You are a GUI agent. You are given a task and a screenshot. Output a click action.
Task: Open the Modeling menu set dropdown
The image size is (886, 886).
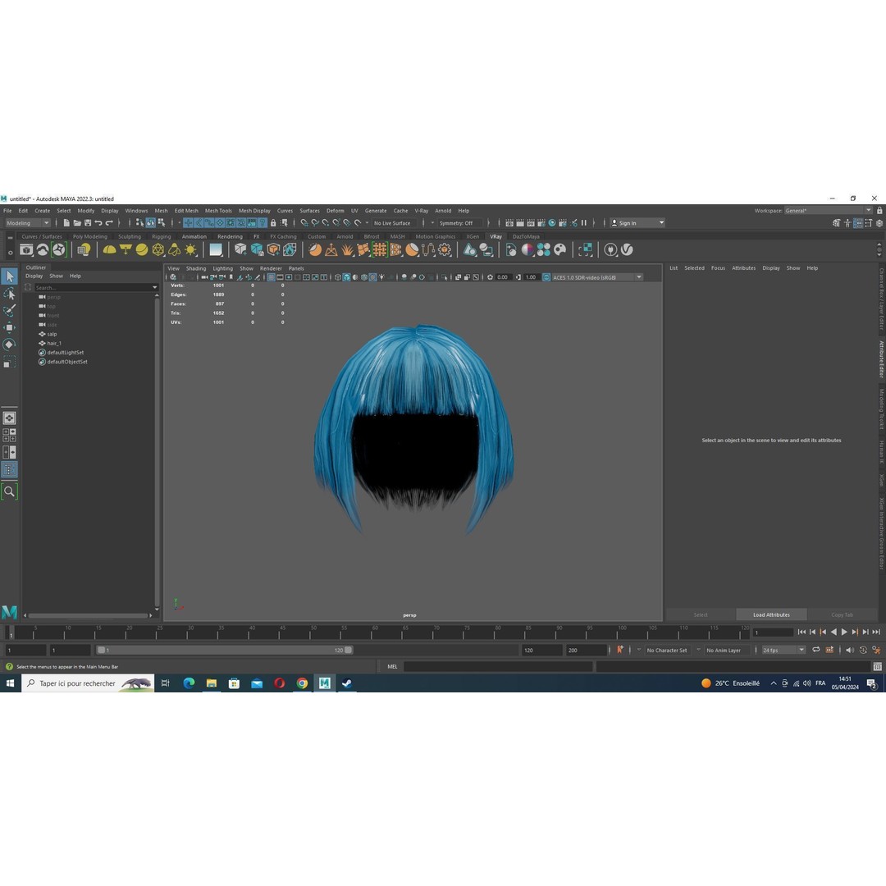pos(28,223)
